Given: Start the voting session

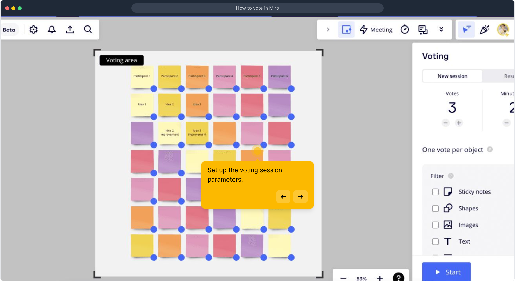Looking at the screenshot, I should pyautogui.click(x=446, y=272).
